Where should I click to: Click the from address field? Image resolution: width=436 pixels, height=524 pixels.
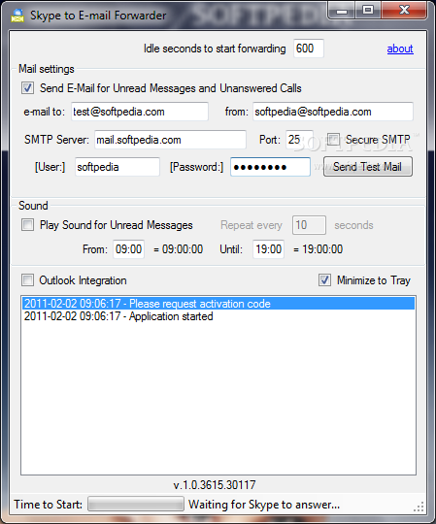333,112
